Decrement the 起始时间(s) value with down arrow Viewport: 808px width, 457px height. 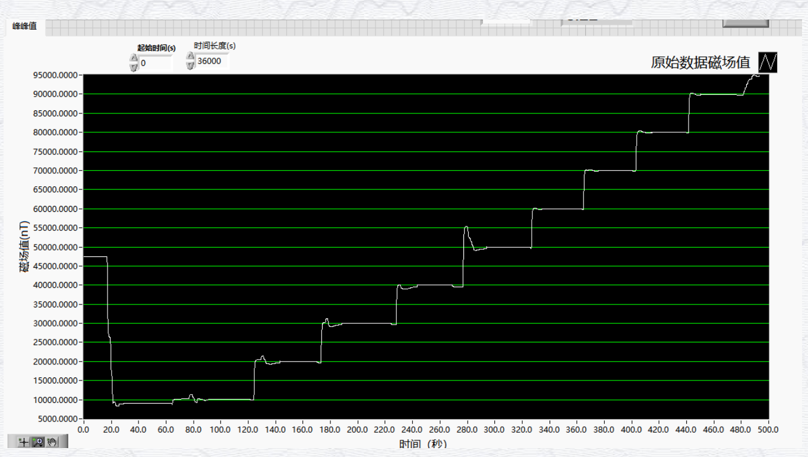134,67
